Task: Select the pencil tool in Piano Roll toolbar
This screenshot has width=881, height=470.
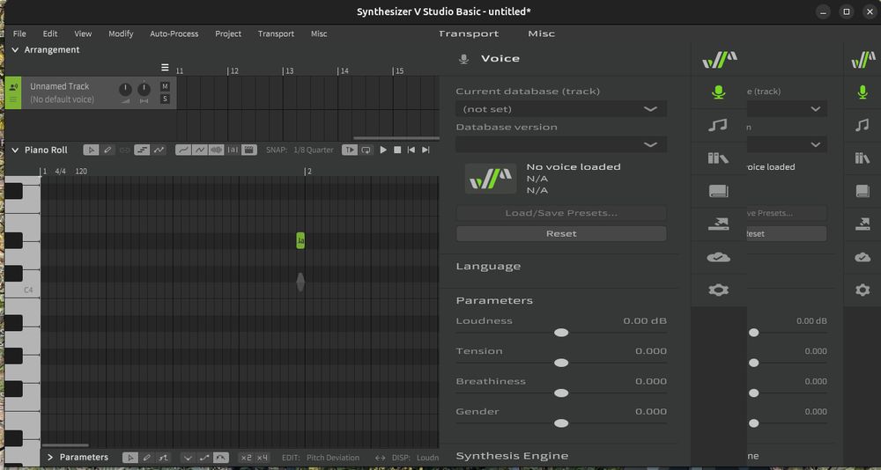Action: pyautogui.click(x=107, y=150)
